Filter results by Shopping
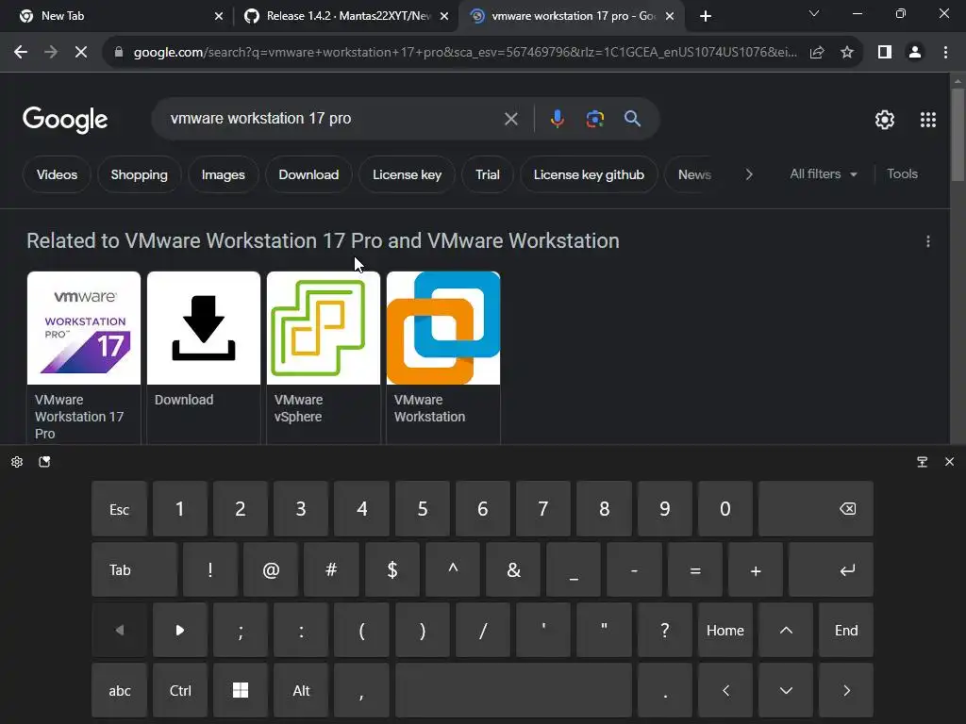 pyautogui.click(x=140, y=174)
